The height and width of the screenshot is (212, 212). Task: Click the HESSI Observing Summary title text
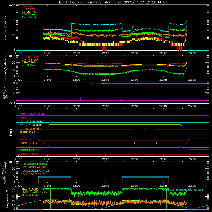pyautogui.click(x=112, y=2)
